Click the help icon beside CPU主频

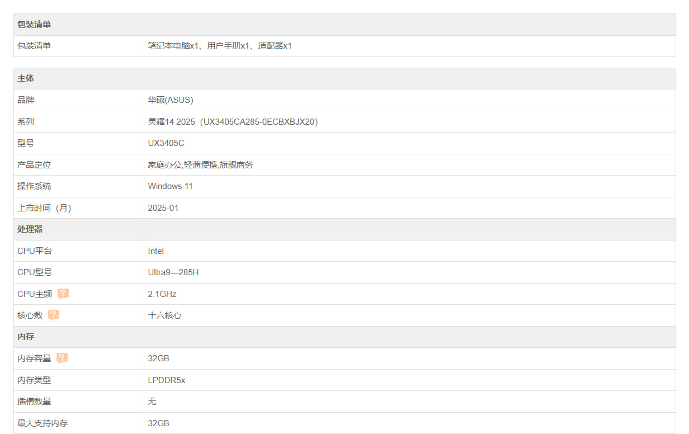[63, 294]
